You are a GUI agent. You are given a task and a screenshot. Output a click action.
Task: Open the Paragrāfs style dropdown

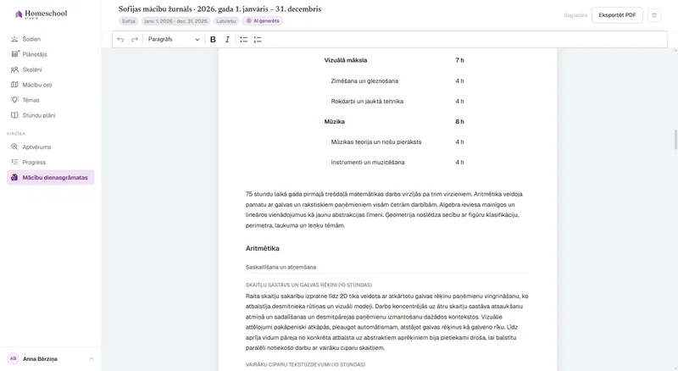174,39
